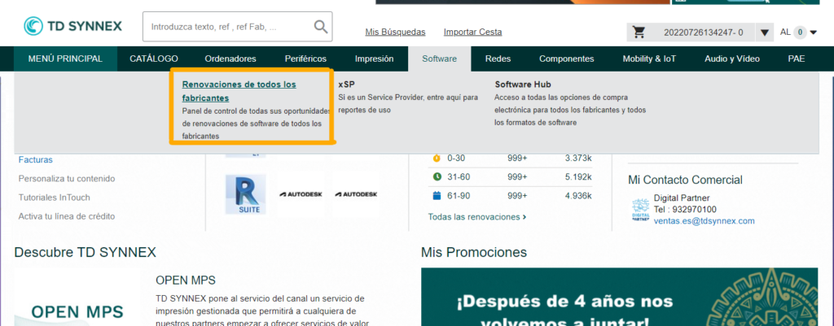Open the Software Hub entry

click(523, 85)
